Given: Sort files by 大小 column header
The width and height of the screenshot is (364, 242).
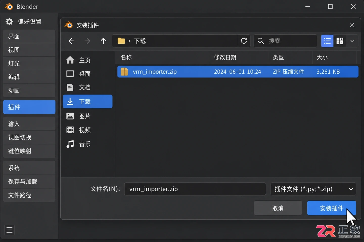Looking at the screenshot, I should pyautogui.click(x=335, y=57).
